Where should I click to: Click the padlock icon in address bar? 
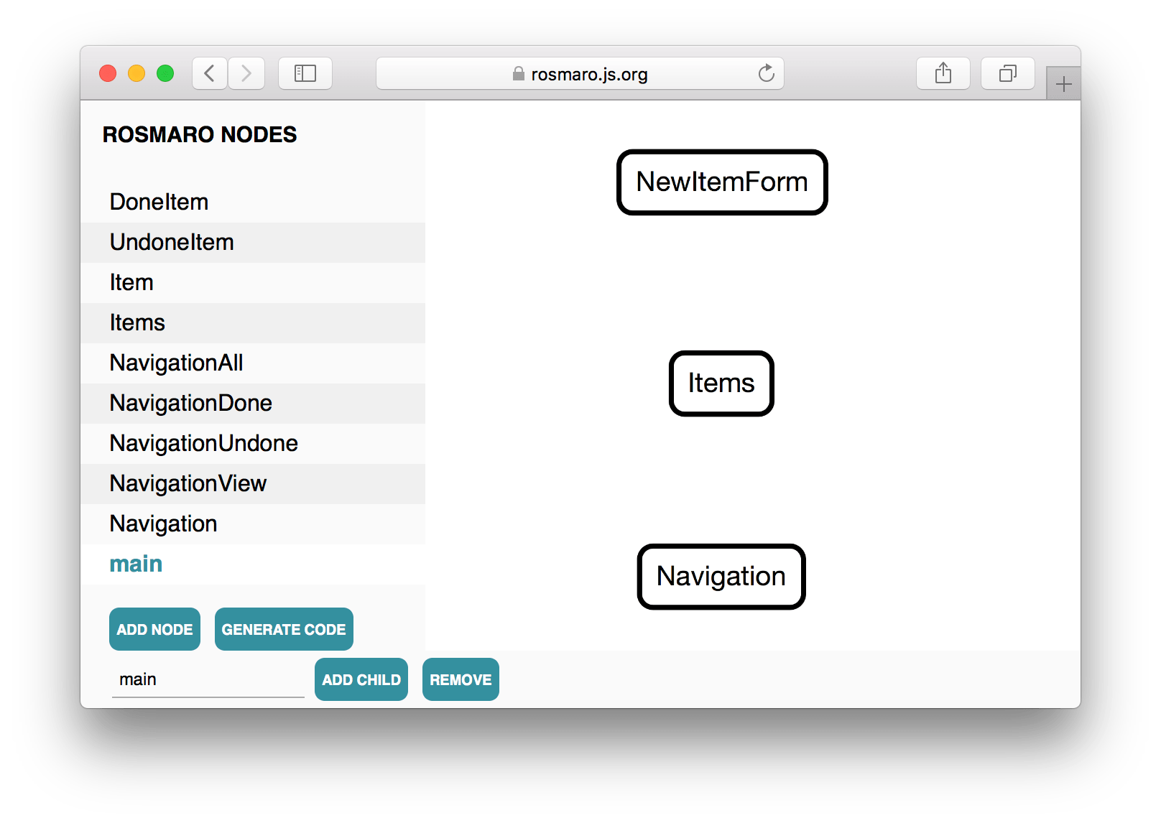[x=519, y=74]
